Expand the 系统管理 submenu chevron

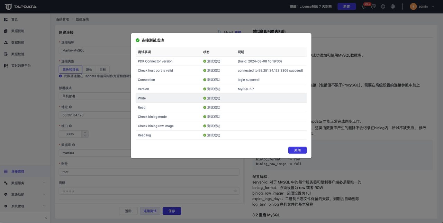tap(44, 206)
